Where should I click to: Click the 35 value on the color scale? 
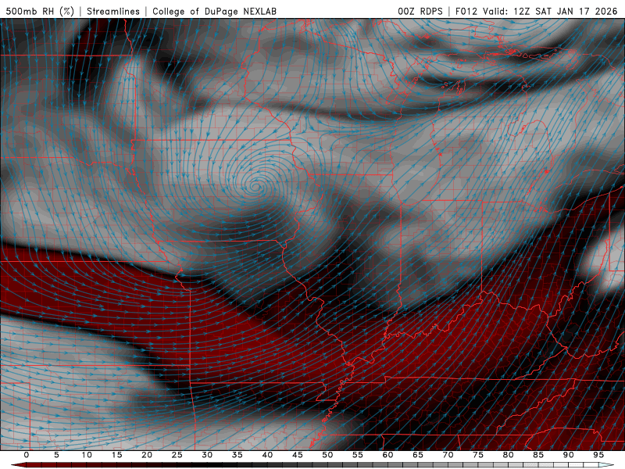237,455
